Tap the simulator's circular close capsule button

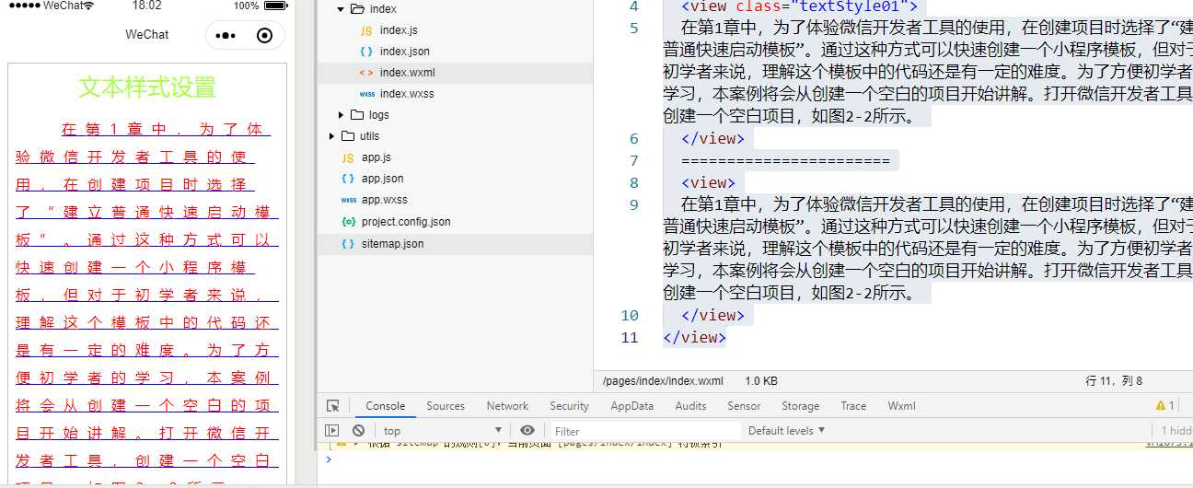pyautogui.click(x=265, y=35)
